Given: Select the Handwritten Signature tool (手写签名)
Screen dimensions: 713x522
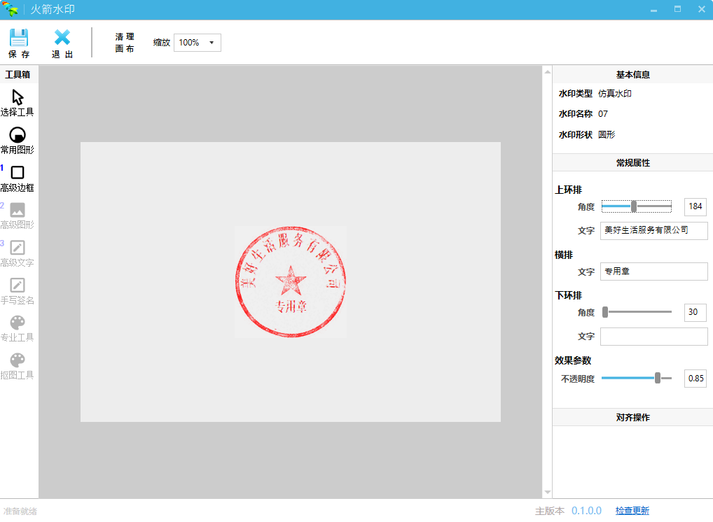Looking at the screenshot, I should point(18,292).
